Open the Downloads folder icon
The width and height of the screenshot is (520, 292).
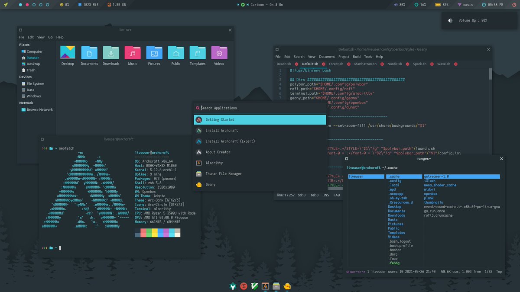111,56
